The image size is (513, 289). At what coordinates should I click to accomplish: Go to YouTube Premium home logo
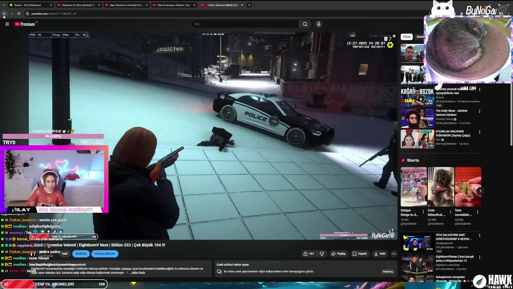[25, 24]
